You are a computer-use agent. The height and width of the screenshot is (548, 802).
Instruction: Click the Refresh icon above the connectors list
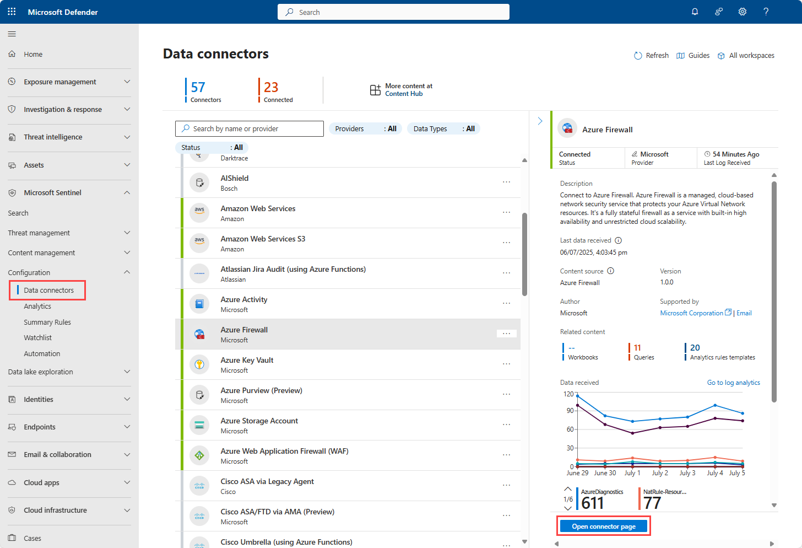(637, 55)
